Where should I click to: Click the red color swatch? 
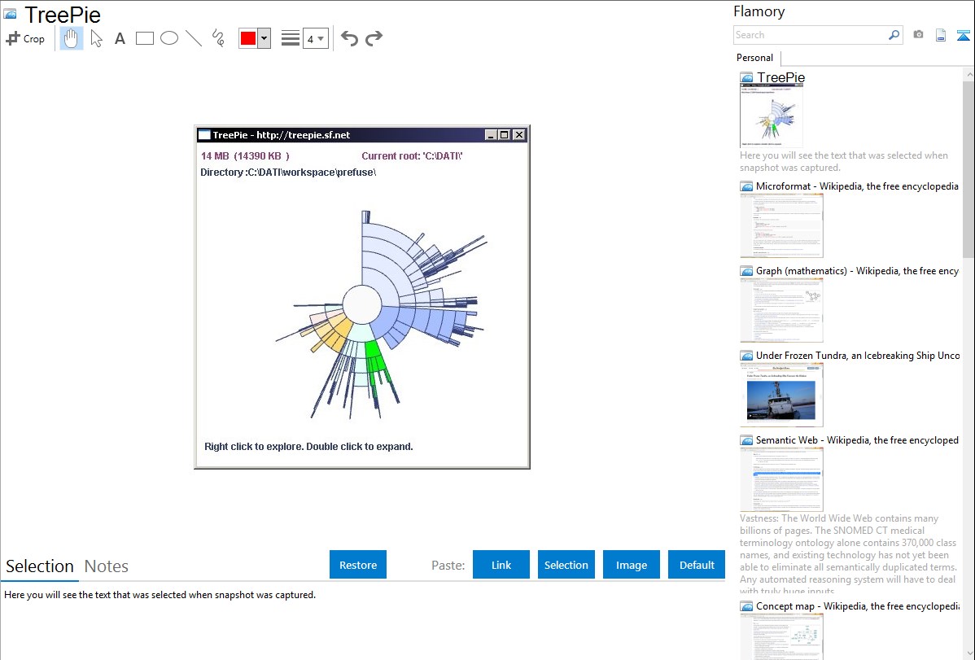(x=248, y=38)
